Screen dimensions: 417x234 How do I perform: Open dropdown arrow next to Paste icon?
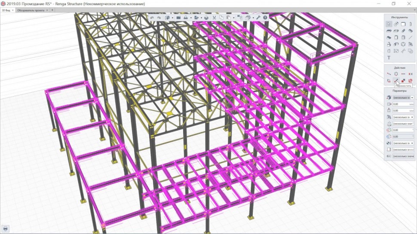tap(234, 18)
